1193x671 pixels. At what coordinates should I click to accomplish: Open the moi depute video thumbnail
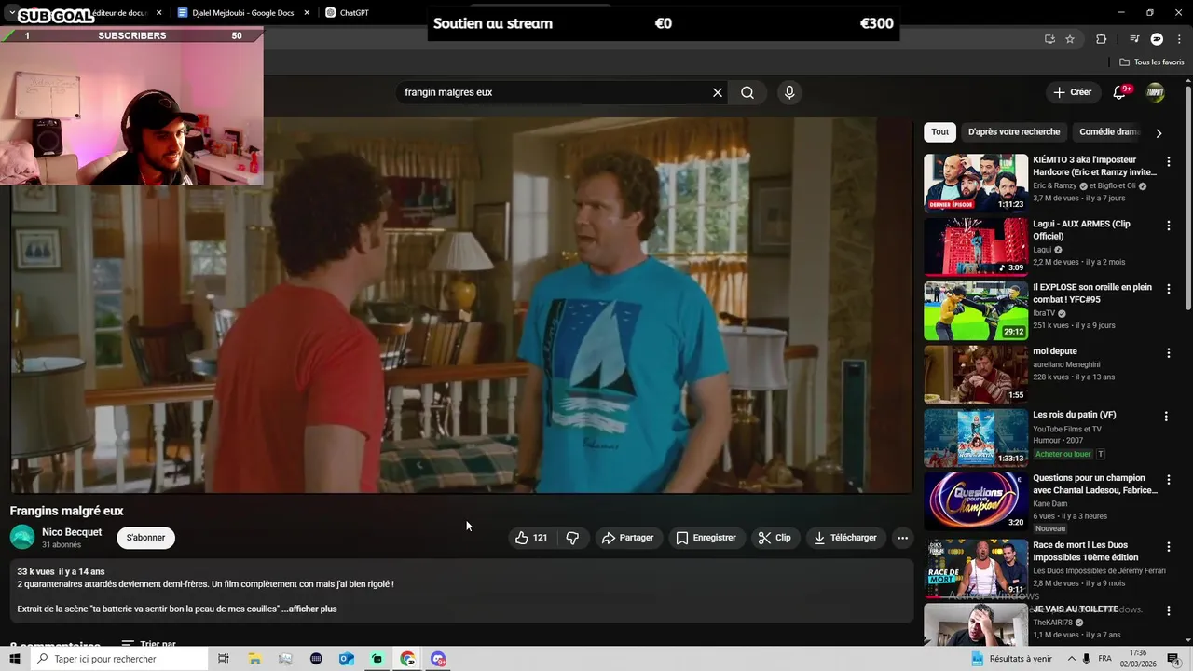point(976,374)
